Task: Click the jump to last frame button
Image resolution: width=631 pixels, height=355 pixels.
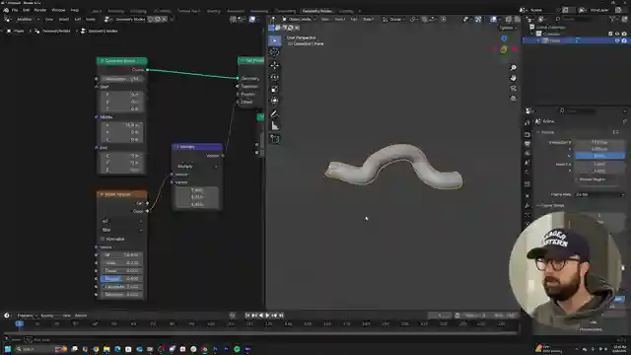Action: tap(281, 316)
